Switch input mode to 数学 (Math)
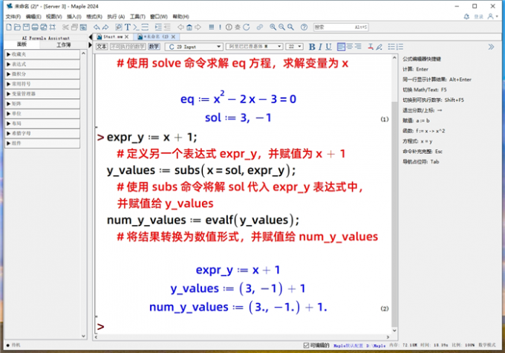The height and width of the screenshot is (353, 505). pos(154,46)
